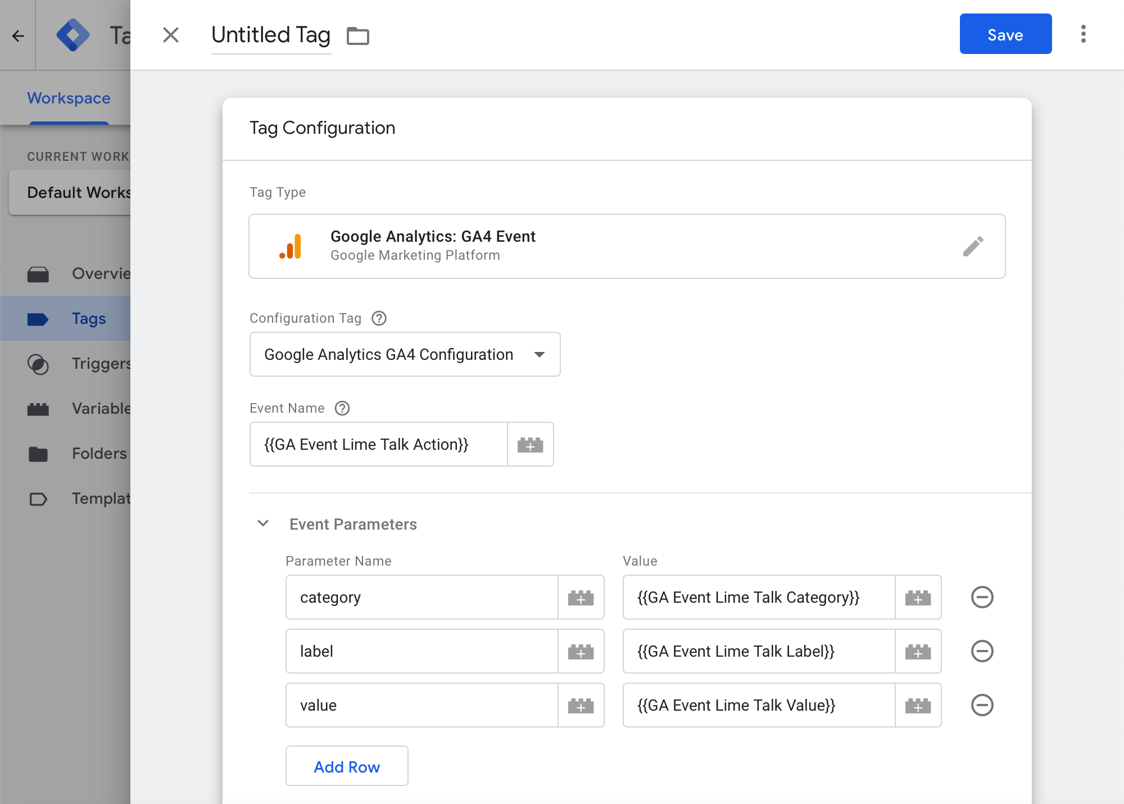
Task: Click the Tag Configuration heading
Action: pyautogui.click(x=323, y=128)
